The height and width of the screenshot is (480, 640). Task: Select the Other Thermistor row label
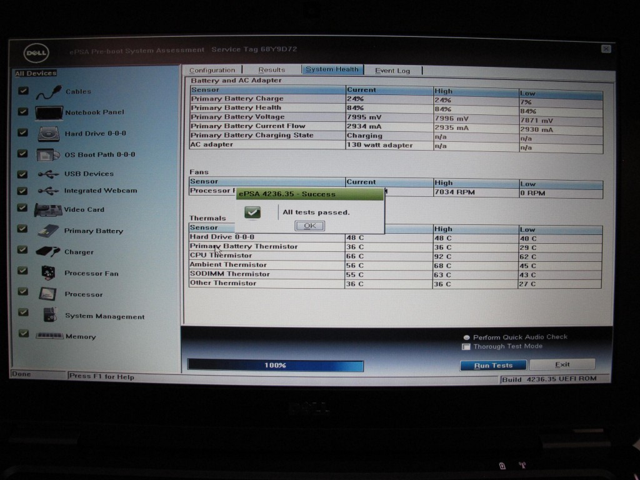pos(223,283)
